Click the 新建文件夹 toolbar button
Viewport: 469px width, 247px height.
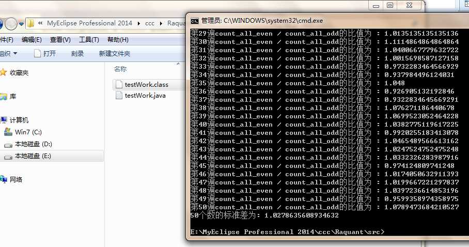point(115,54)
